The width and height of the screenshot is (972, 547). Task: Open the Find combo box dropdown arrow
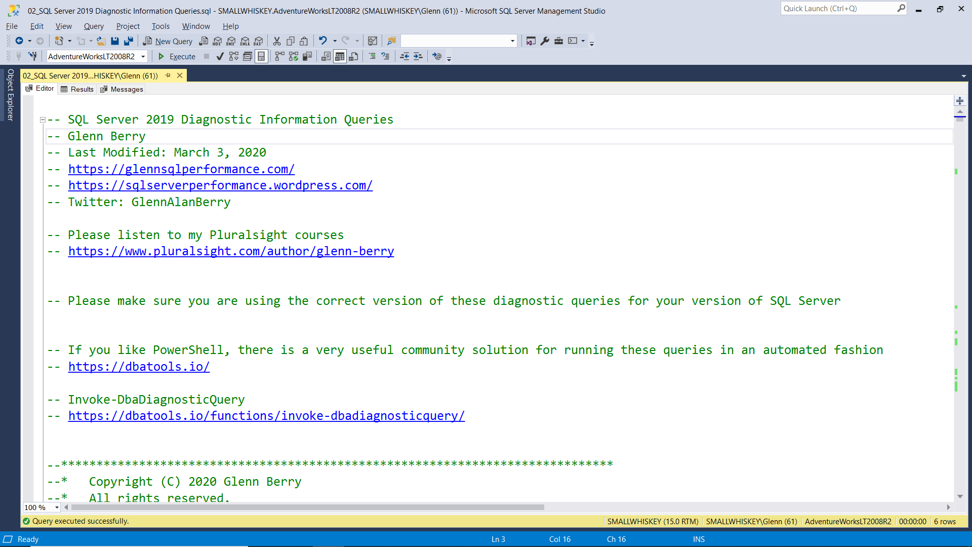point(512,41)
